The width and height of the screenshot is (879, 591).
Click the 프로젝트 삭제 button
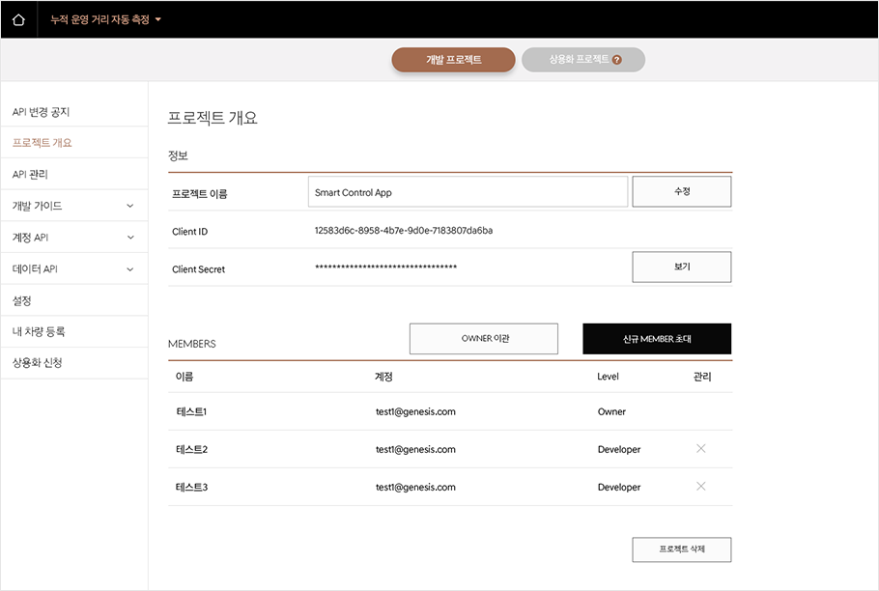pyautogui.click(x=681, y=549)
